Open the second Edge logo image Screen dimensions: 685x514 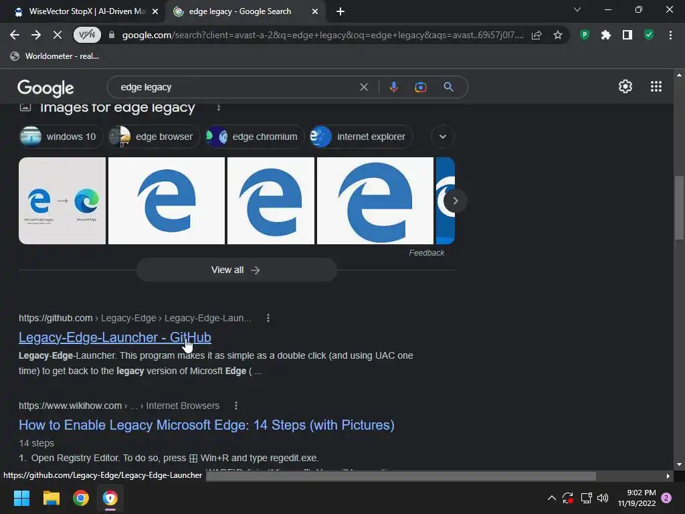click(x=167, y=201)
